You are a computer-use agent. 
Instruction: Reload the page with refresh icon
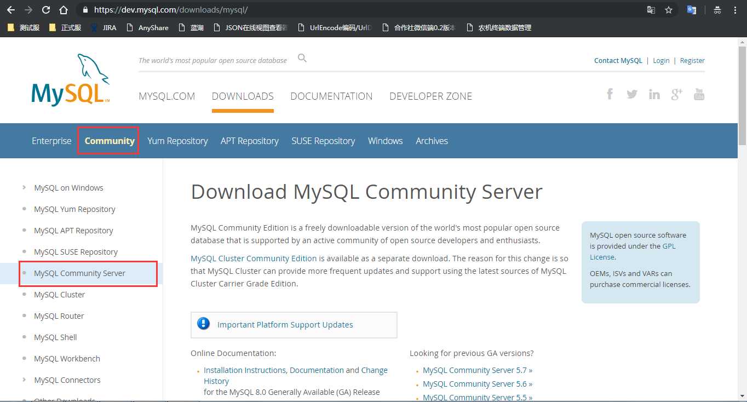46,10
